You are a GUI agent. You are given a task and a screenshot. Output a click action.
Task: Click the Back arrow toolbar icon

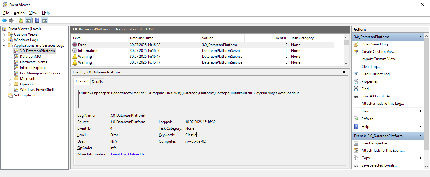[x=4, y=21]
